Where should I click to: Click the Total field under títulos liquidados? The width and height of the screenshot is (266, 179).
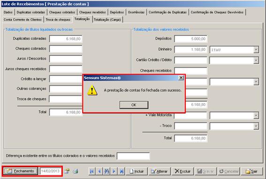click(66, 112)
